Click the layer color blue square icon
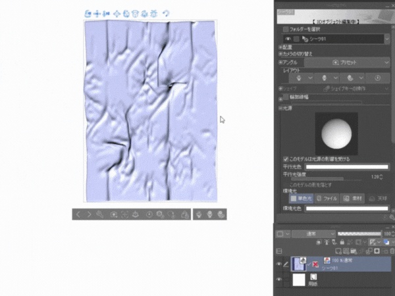395x296 pixels. coord(386,242)
